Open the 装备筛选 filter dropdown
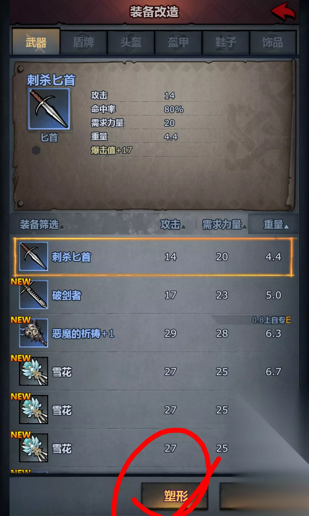309x516 pixels. 42,224
